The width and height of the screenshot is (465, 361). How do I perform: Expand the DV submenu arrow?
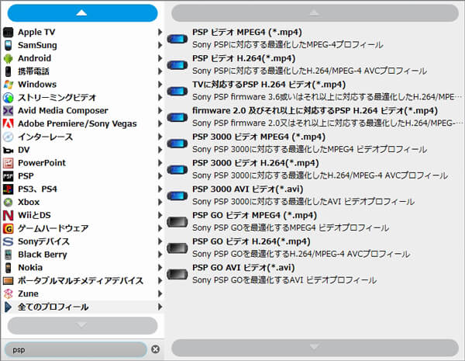(160, 150)
